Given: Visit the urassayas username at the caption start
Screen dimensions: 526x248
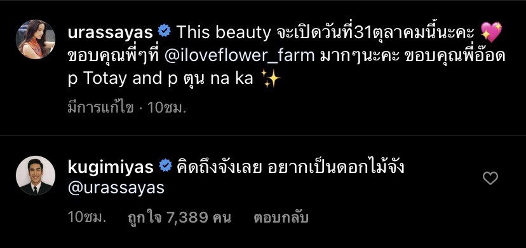Looking at the screenshot, I should (111, 33).
